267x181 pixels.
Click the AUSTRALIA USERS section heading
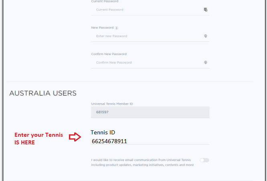pos(43,93)
